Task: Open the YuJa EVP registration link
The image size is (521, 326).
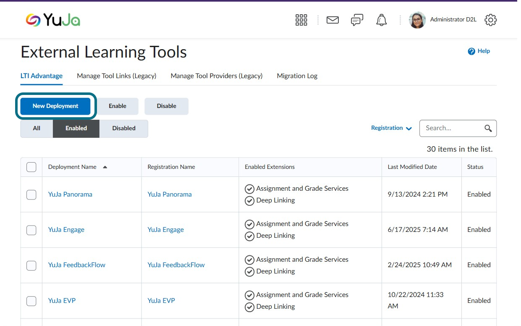Action: [161, 301]
